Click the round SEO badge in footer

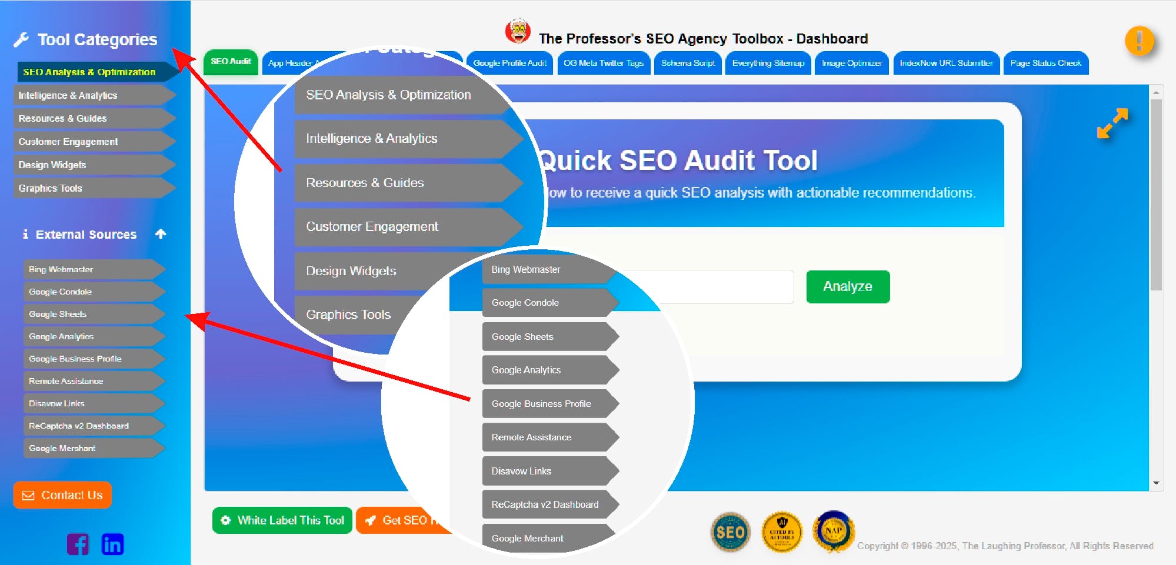pyautogui.click(x=730, y=532)
